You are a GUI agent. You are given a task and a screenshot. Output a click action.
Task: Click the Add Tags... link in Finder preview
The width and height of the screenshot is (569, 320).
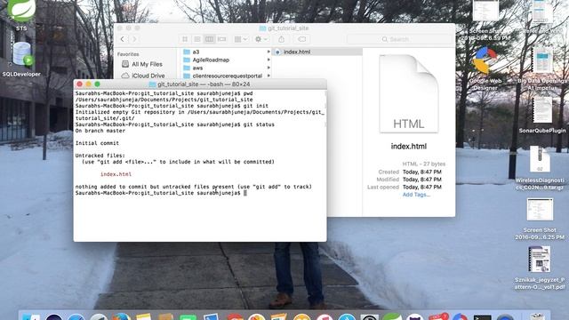tap(416, 195)
